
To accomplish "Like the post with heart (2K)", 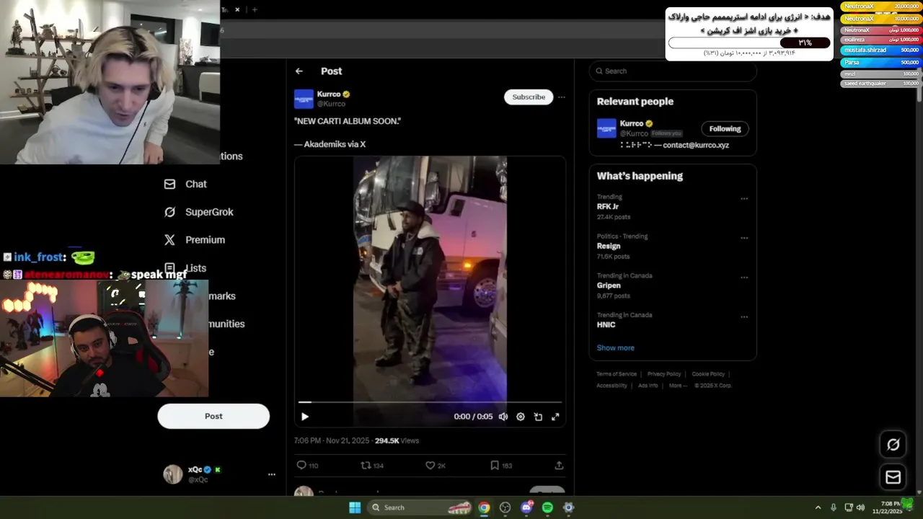I will [x=436, y=466].
